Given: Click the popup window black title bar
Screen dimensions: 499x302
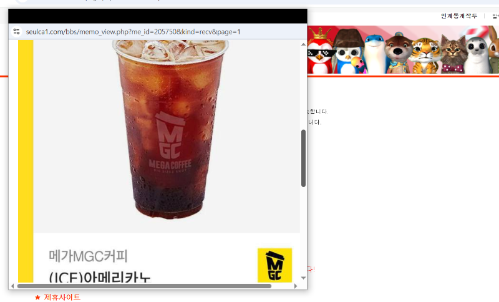Looking at the screenshot, I should click(x=158, y=16).
